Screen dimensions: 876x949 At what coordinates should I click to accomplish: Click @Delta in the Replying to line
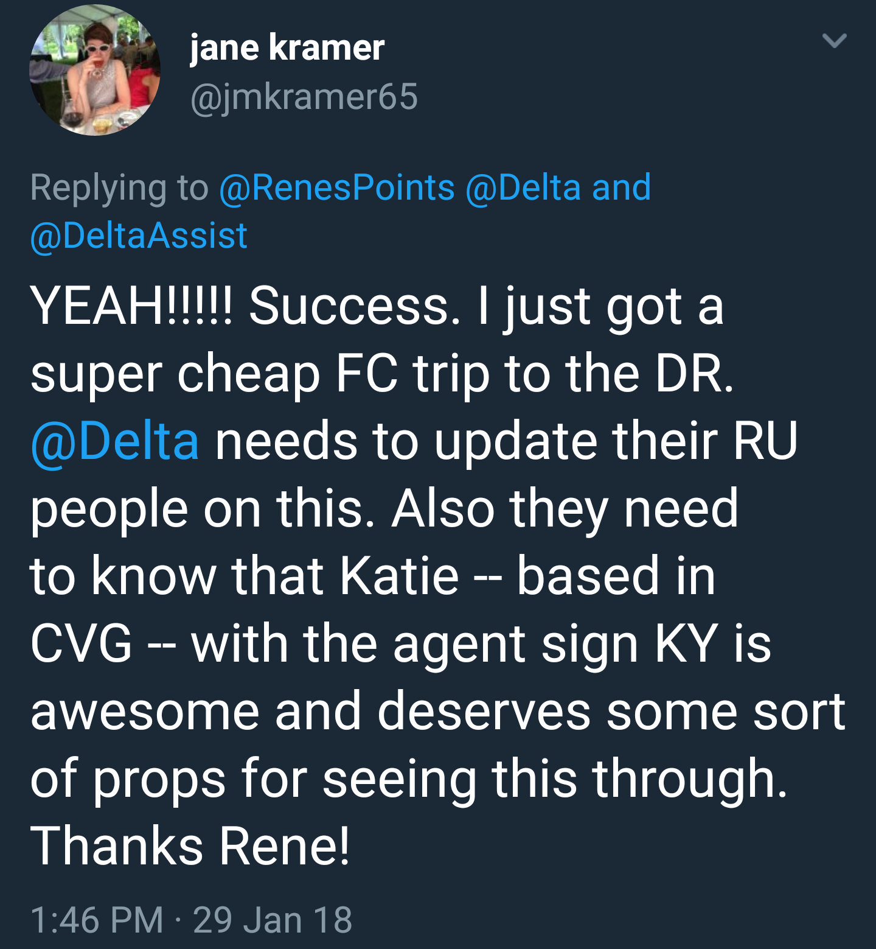click(x=523, y=187)
